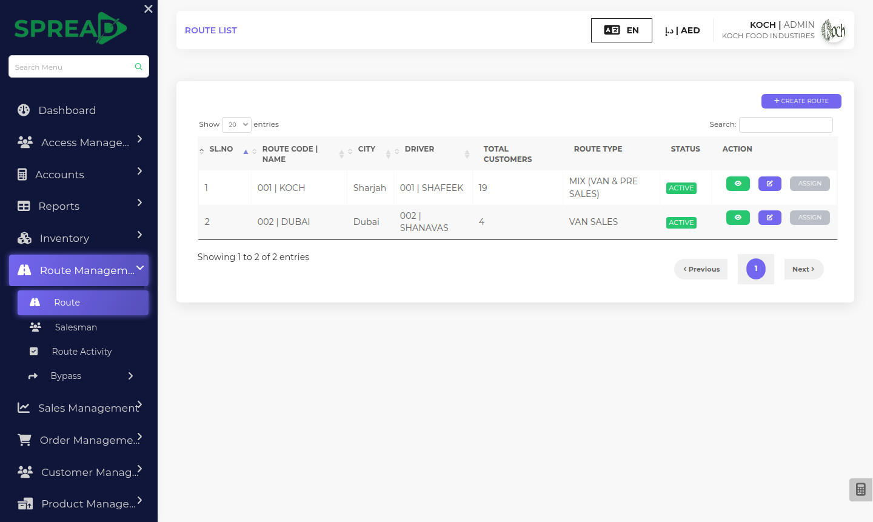Expand the Inventory submenu arrow
Viewport: 873px width, 522px height.
(x=140, y=235)
